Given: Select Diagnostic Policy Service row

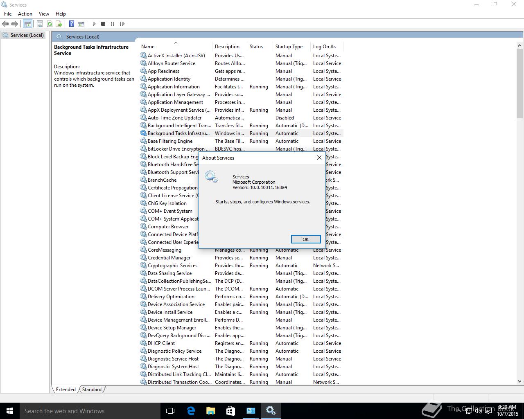Looking at the screenshot, I should coord(242,351).
